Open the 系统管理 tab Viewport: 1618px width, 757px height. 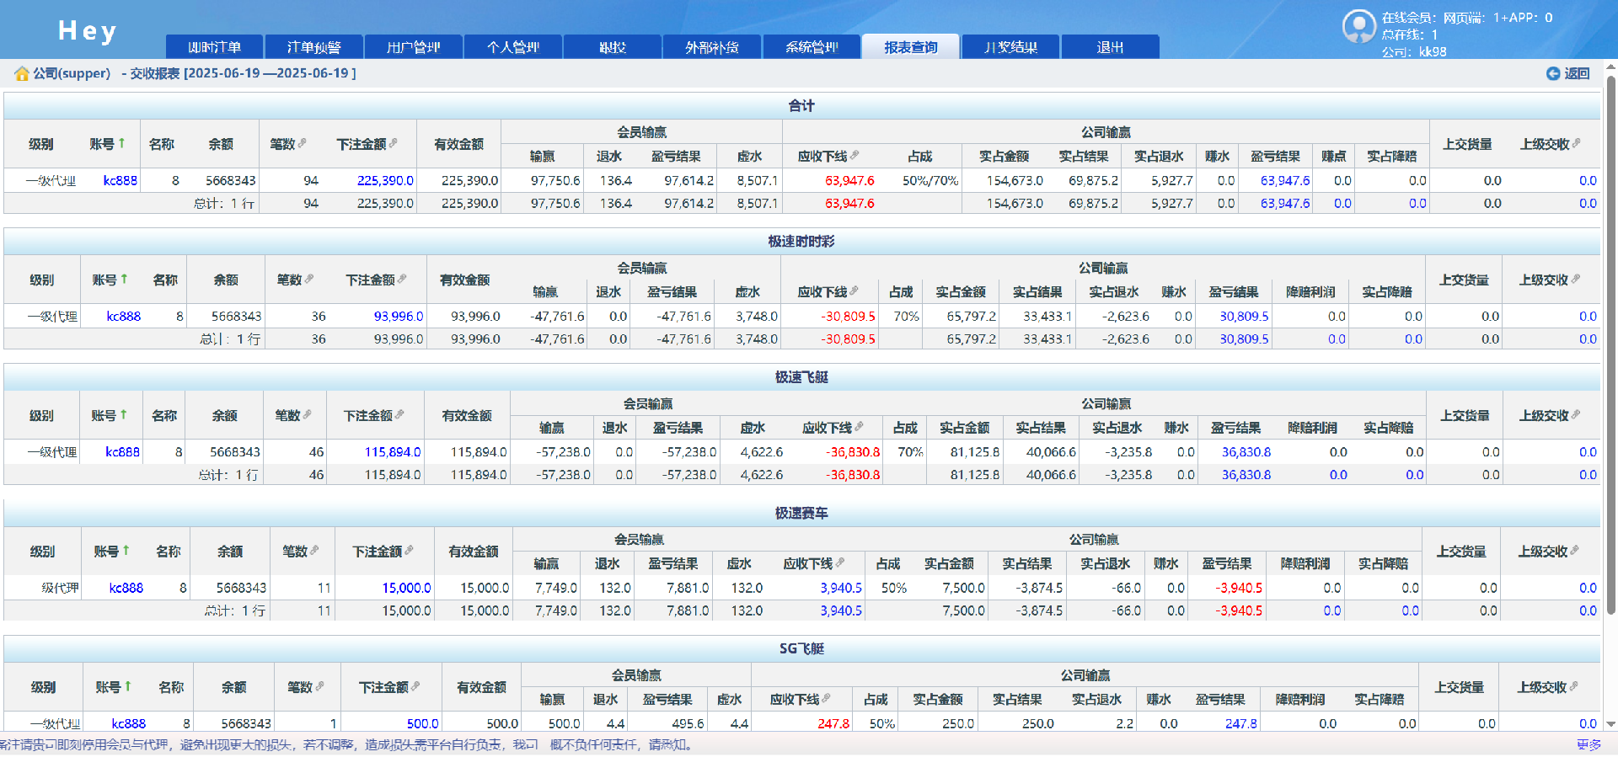pos(812,47)
